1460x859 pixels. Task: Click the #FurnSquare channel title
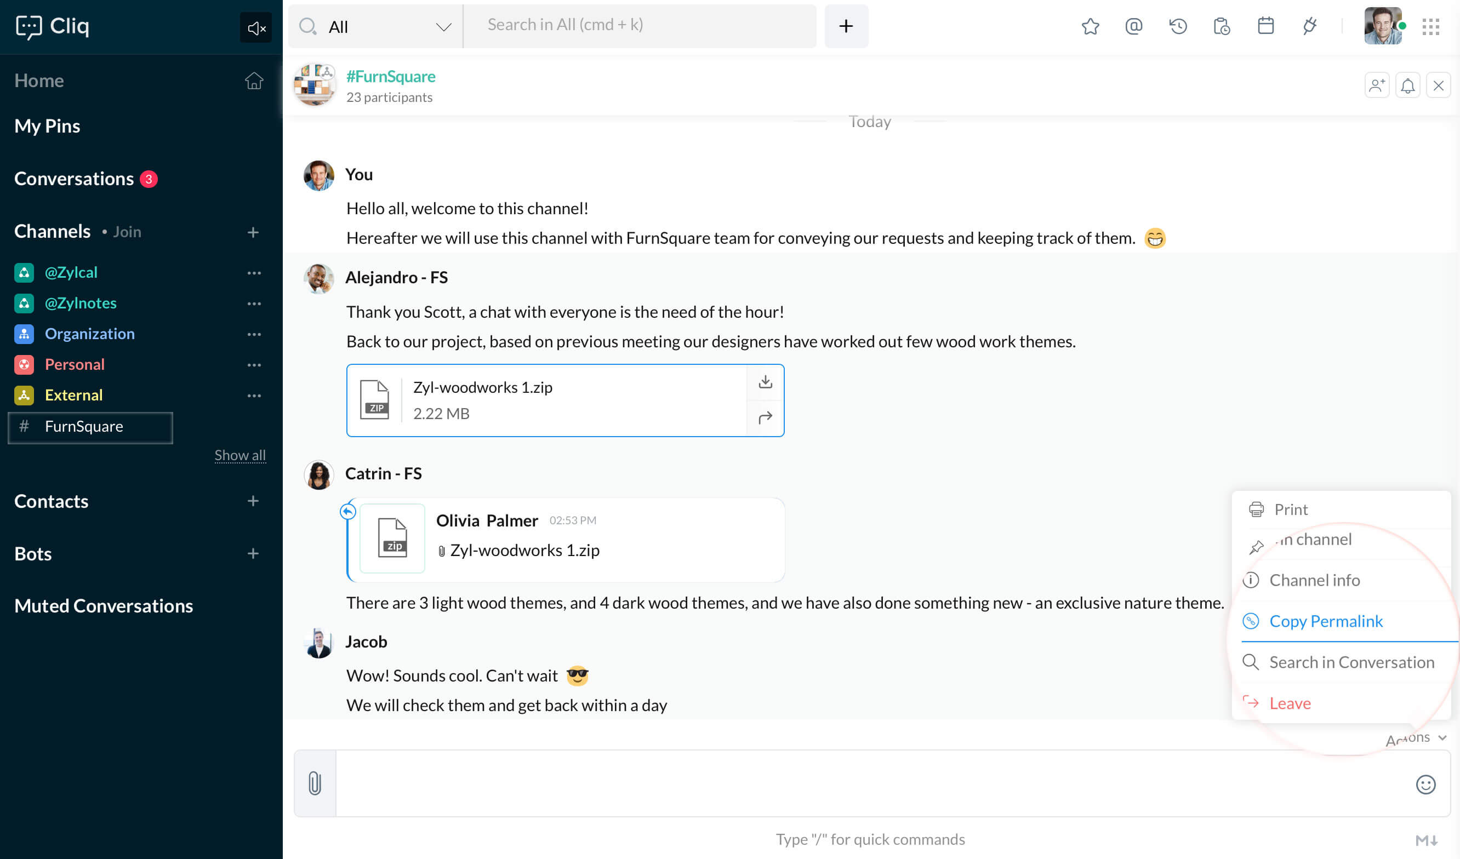pyautogui.click(x=391, y=76)
